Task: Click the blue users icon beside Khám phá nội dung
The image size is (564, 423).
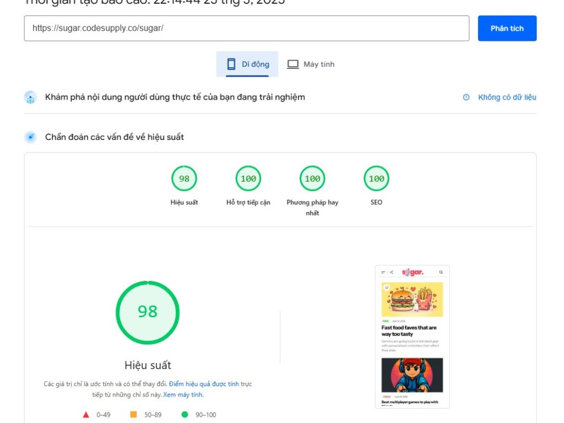Action: tap(30, 96)
